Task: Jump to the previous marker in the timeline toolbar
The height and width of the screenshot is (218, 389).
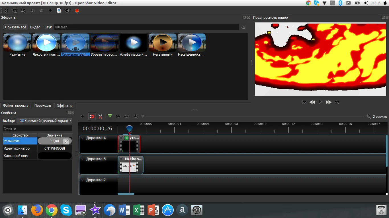Action: coord(118,116)
